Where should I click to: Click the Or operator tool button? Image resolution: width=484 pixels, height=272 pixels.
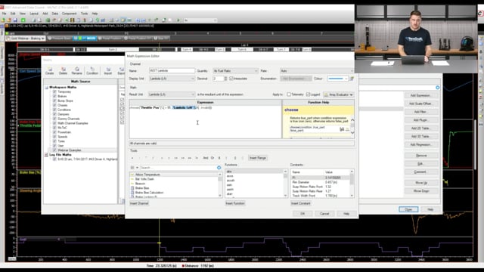coord(213,158)
